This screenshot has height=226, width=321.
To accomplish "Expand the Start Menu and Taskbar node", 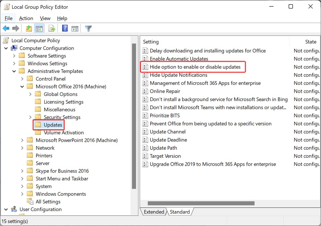I will tap(22, 179).
